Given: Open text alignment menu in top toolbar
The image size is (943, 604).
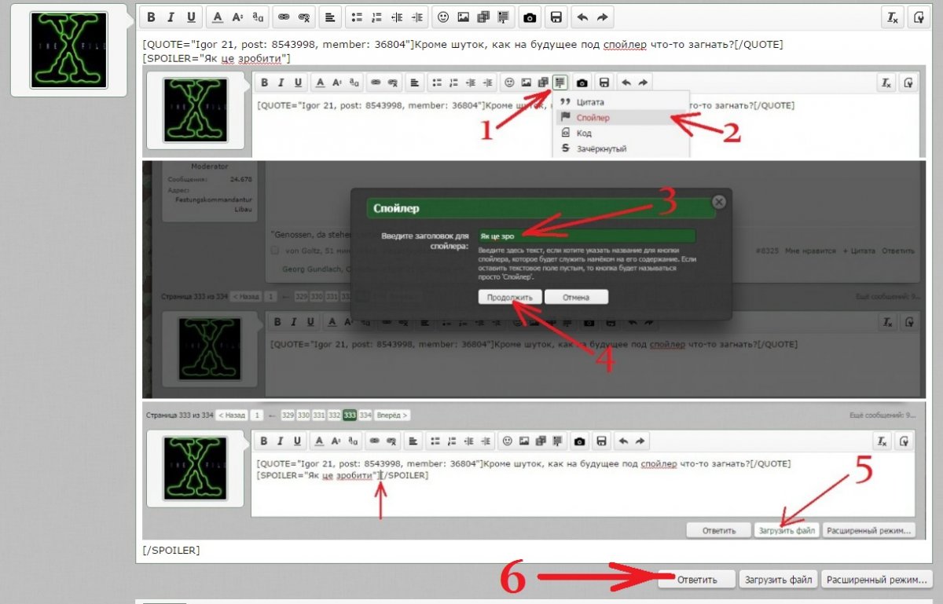Looking at the screenshot, I should [331, 16].
